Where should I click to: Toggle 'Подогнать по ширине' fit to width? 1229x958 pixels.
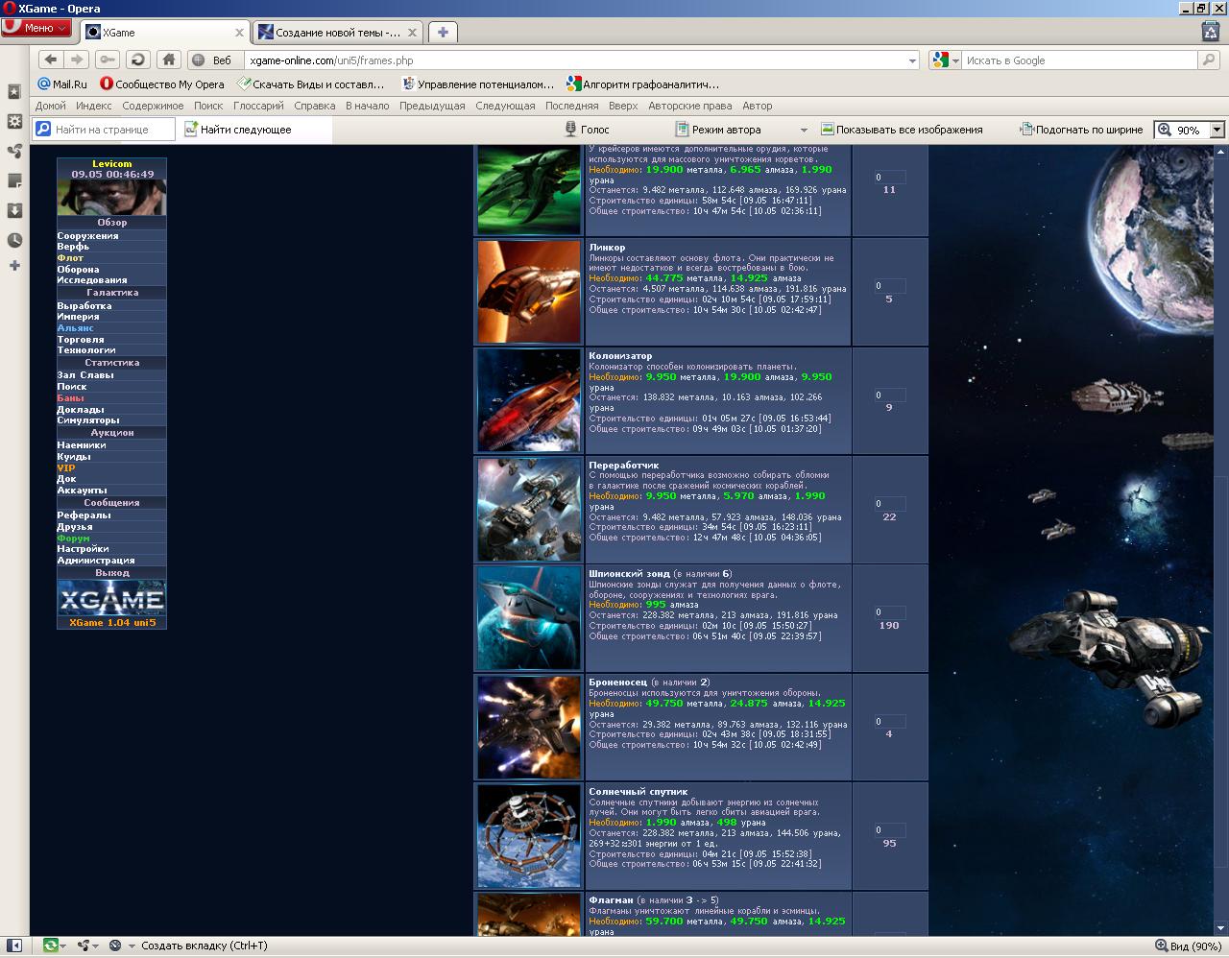[1081, 130]
